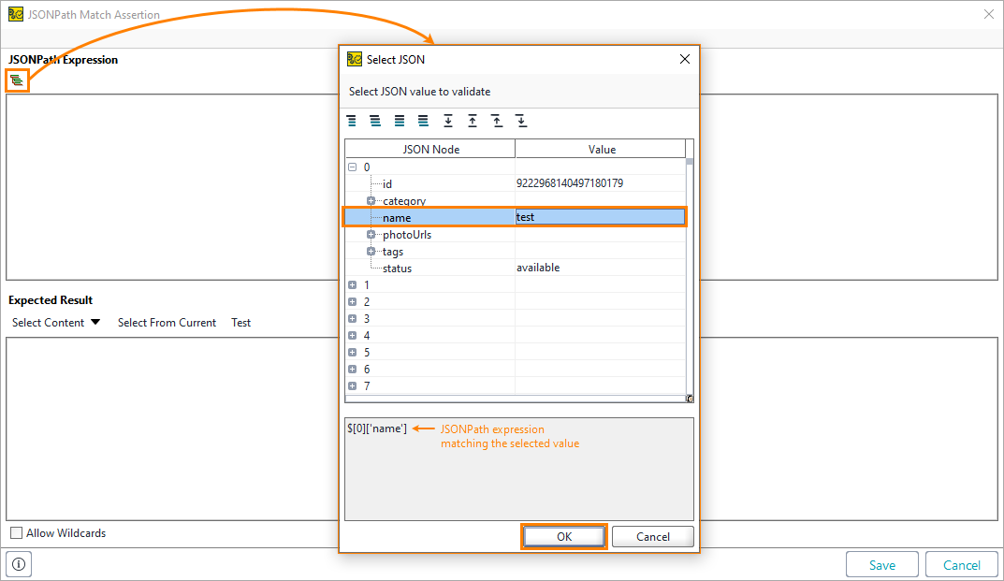This screenshot has width=1004, height=581.
Task: Enable the Allow Wildcards checkbox
Action: coord(16,532)
